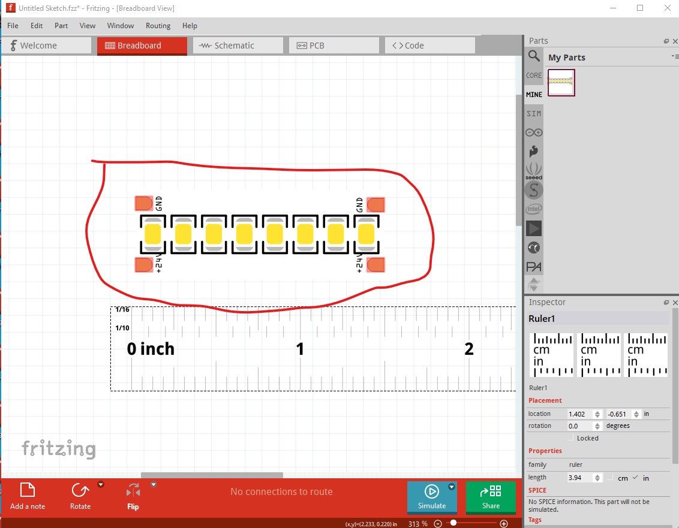Click the zoom in plus icon
This screenshot has width=679, height=528.
pos(504,524)
